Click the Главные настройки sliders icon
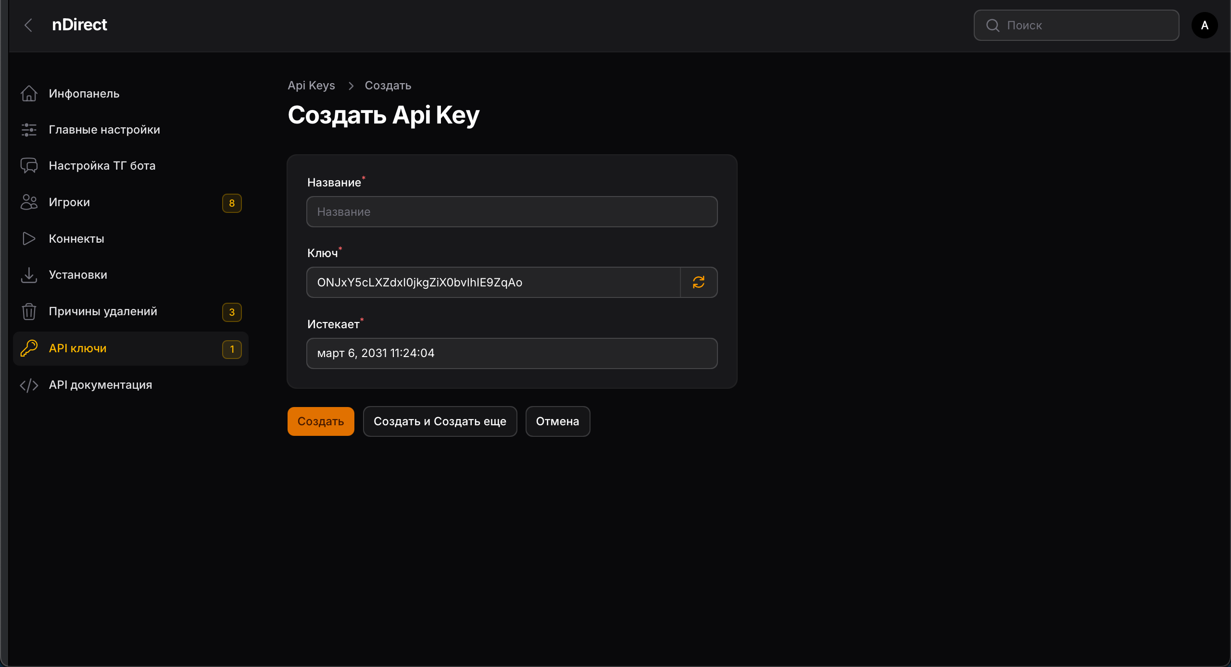Image resolution: width=1231 pixels, height=667 pixels. point(29,130)
